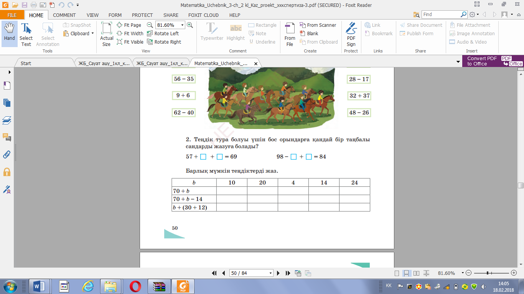The width and height of the screenshot is (524, 294).
Task: Click Rotate Left
Action: 163,33
